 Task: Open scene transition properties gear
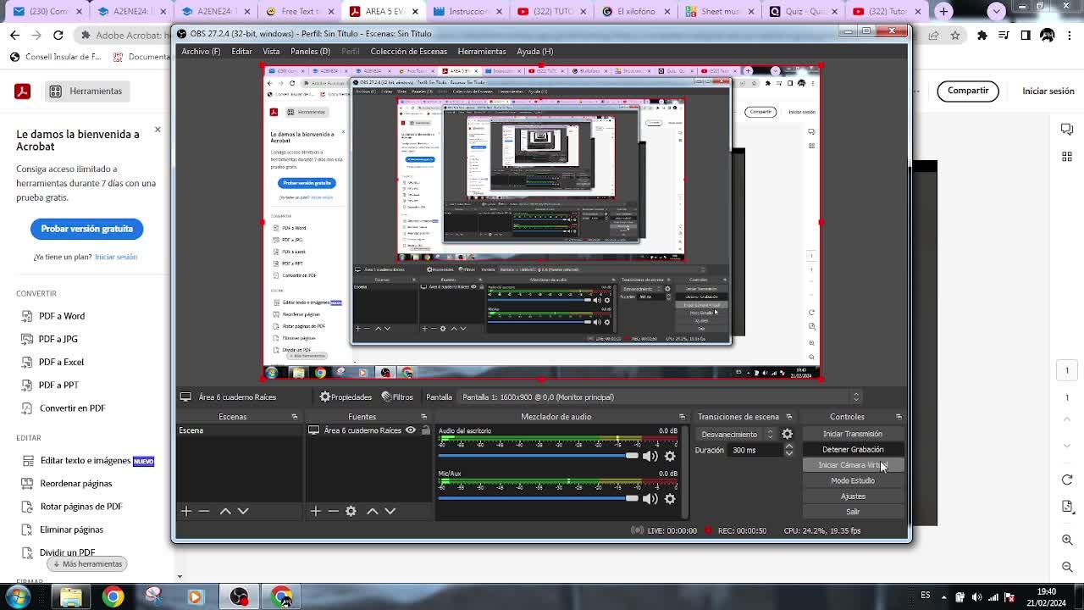[x=787, y=434]
